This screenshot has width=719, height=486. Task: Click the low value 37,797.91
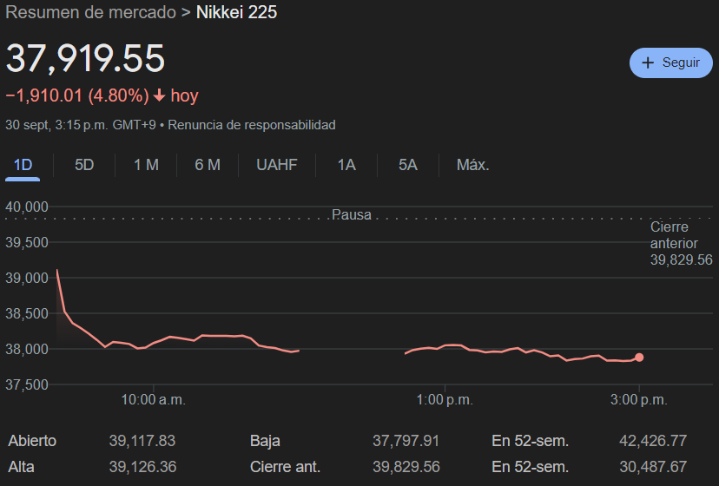coord(406,441)
